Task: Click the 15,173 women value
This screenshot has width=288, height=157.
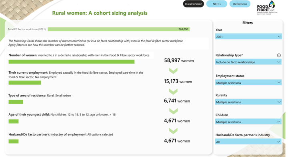Action: tap(178, 81)
